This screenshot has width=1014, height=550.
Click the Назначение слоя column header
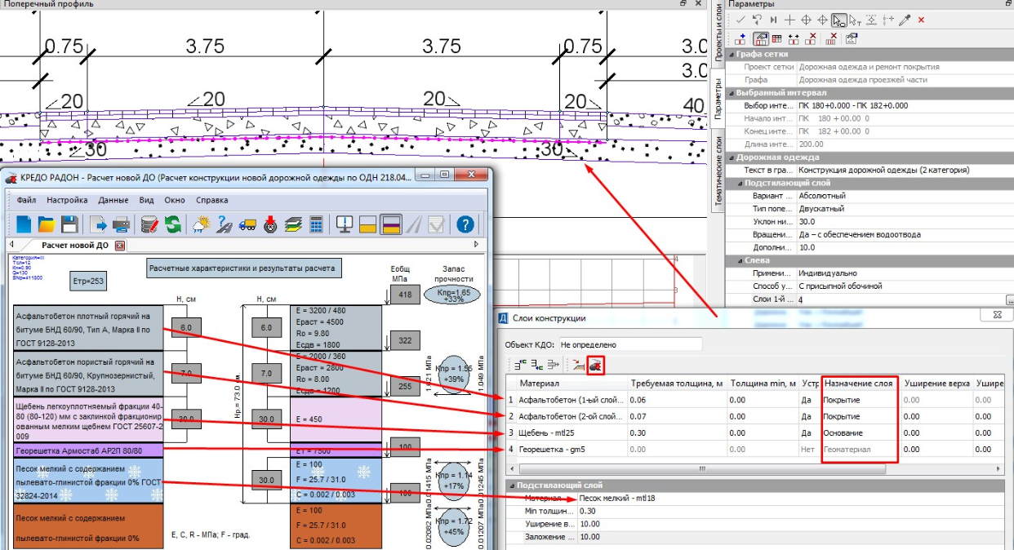point(861,384)
